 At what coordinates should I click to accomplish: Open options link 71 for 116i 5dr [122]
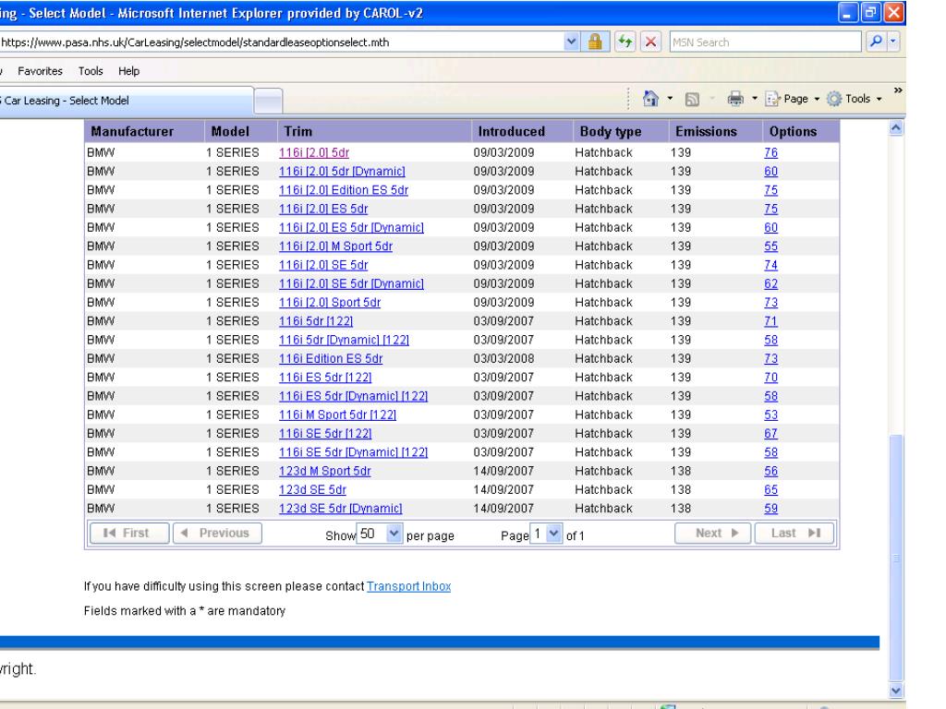click(x=771, y=320)
